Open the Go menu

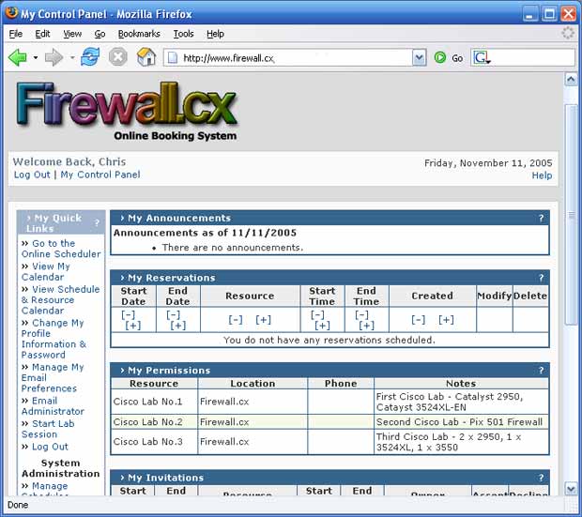(x=100, y=34)
